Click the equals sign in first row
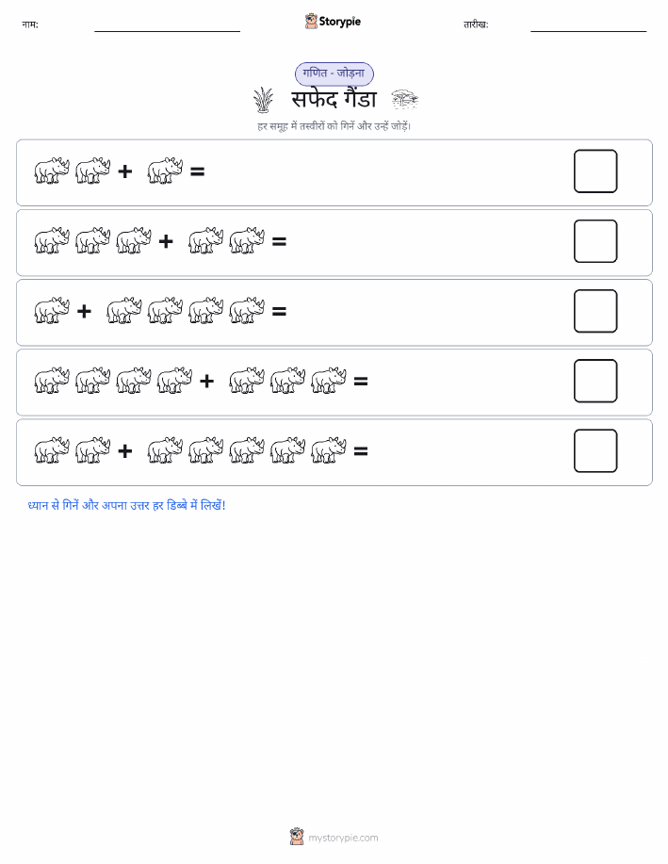The height and width of the screenshot is (864, 668). [x=197, y=171]
